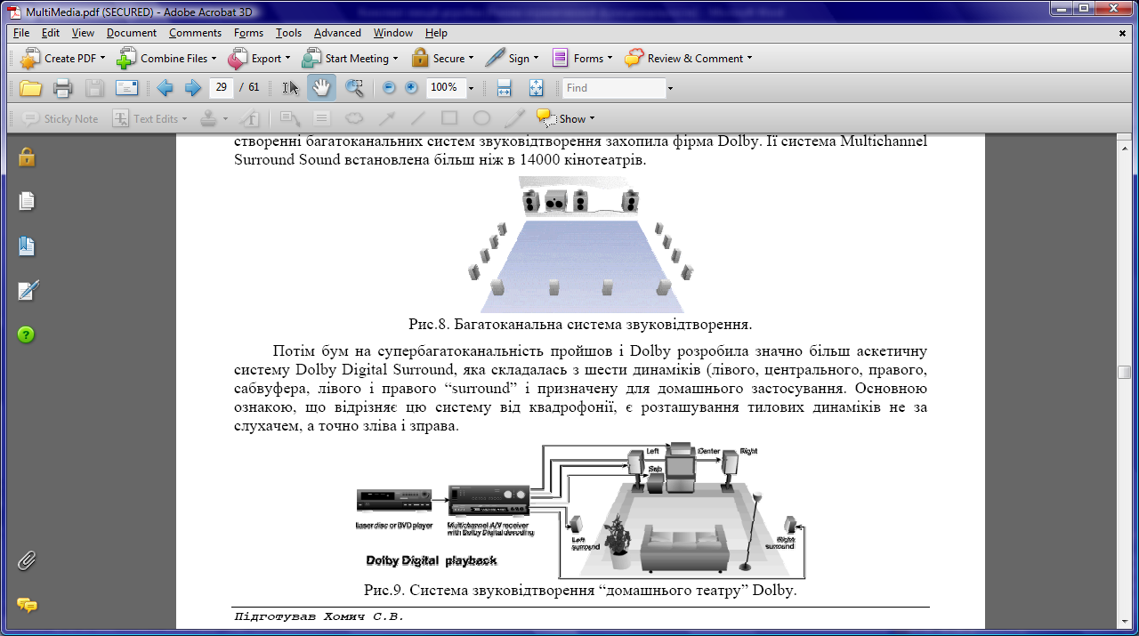Image resolution: width=1139 pixels, height=636 pixels.
Task: Go to the next page arrow
Action: [192, 87]
